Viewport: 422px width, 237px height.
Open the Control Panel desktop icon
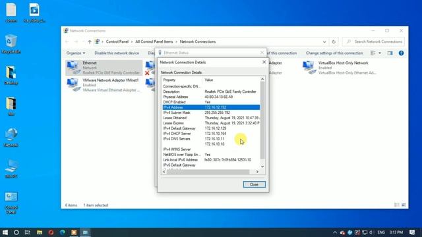coord(11,203)
